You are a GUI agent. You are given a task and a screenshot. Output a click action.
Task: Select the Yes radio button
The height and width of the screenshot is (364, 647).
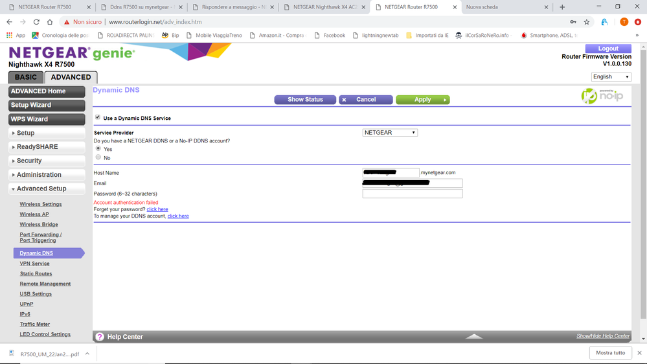(98, 148)
